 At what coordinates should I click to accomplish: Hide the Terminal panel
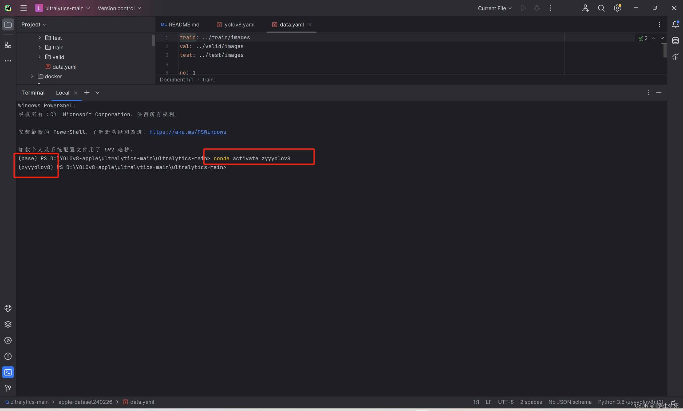click(x=659, y=93)
